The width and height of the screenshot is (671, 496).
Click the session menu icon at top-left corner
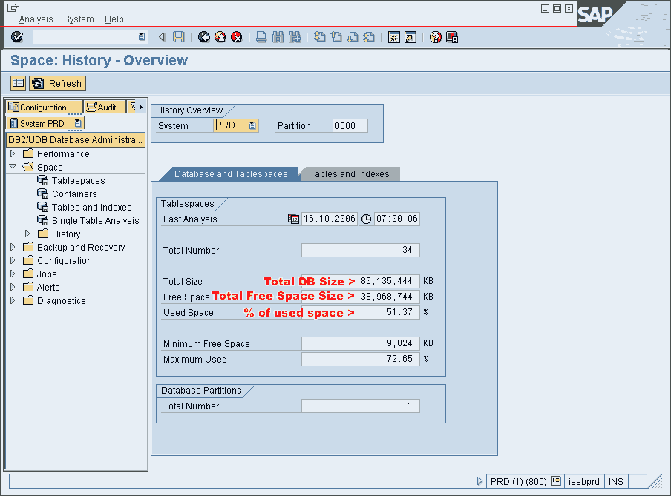13,7
